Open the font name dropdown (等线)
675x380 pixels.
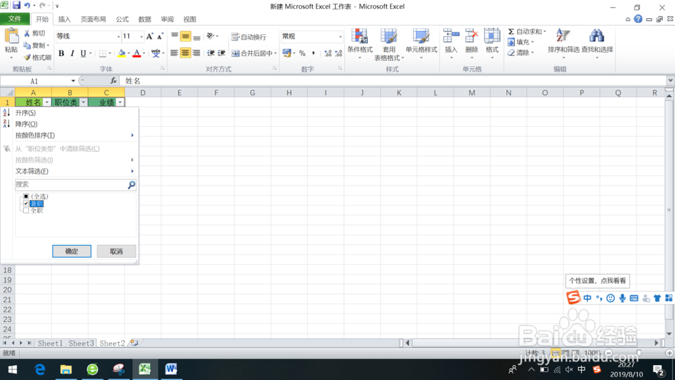pyautogui.click(x=118, y=36)
